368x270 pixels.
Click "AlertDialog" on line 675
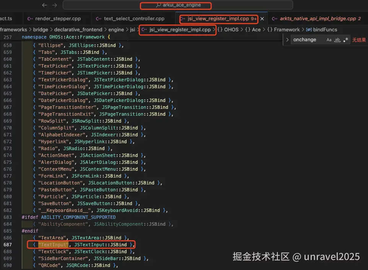tap(56, 162)
